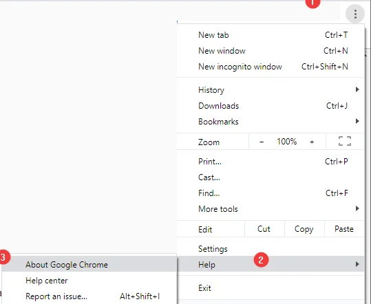Screen dimensions: 371x304
Task: Choose Print... in the menu
Action: (x=271, y=162)
